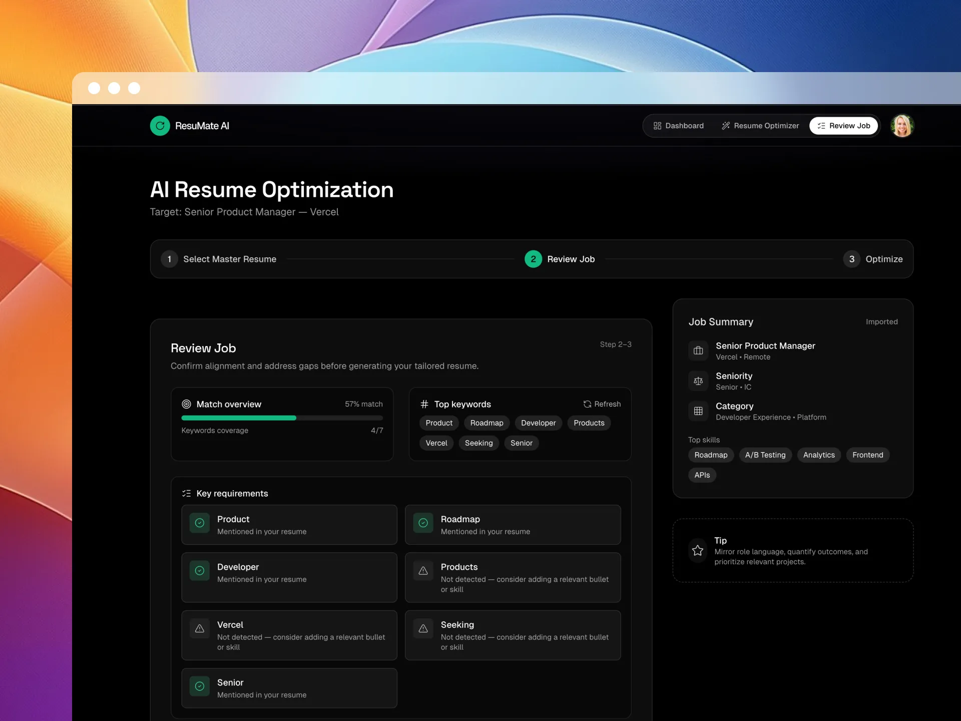The height and width of the screenshot is (721, 961).
Task: Click the Category grid icon
Action: (698, 411)
